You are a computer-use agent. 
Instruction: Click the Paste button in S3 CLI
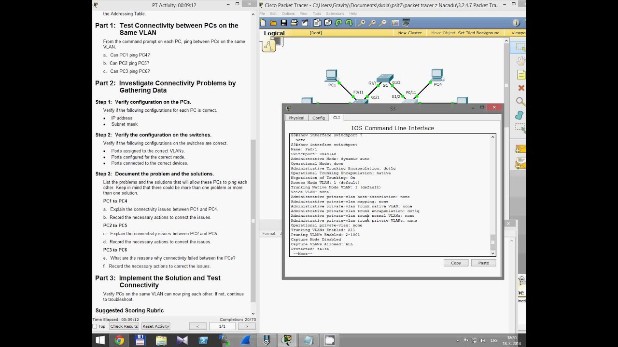[x=483, y=263]
